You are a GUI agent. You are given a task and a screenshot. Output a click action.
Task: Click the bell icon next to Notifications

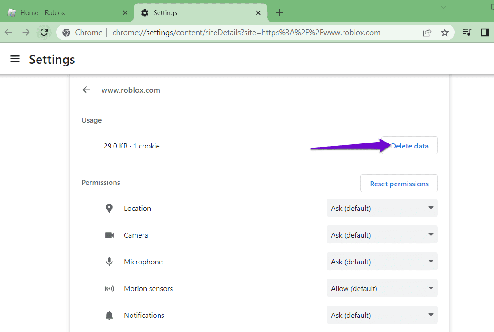(109, 315)
